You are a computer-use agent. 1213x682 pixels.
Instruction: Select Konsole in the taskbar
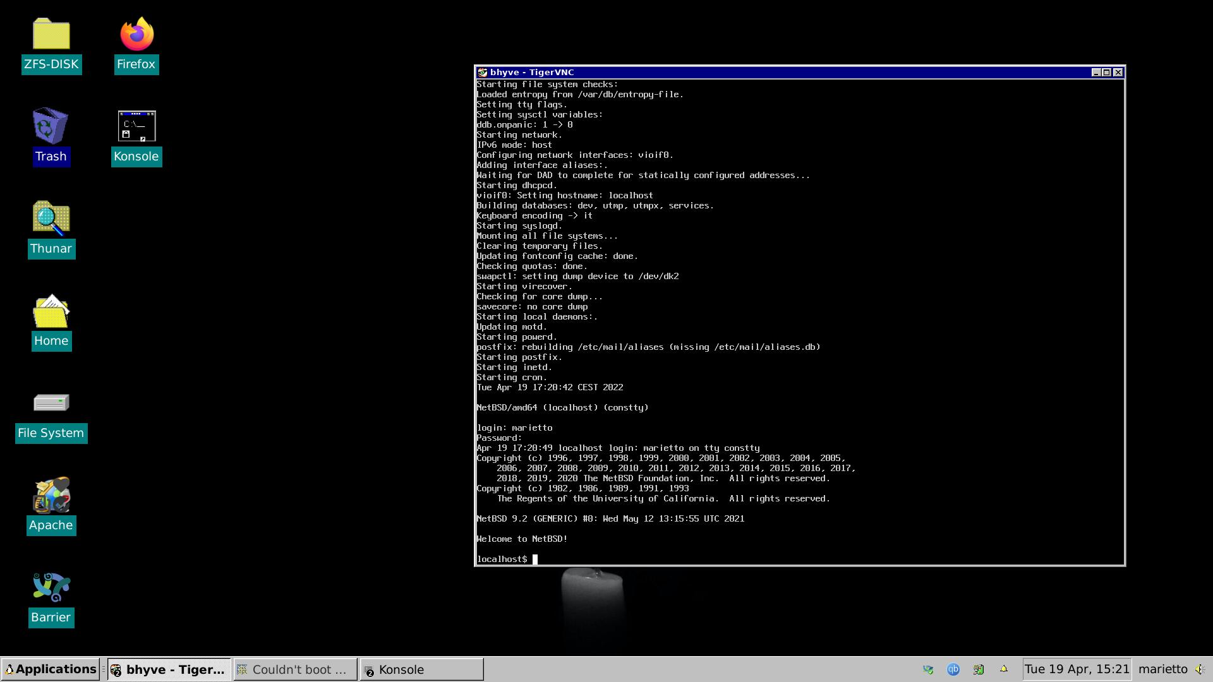[x=420, y=669]
